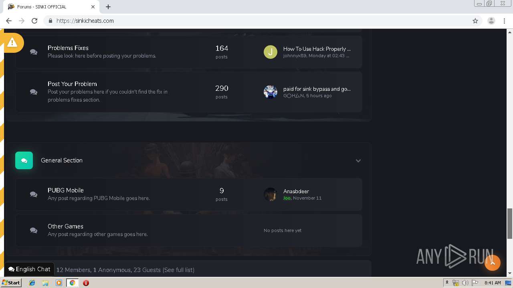Open the Problems Fixes forum

coord(68,48)
